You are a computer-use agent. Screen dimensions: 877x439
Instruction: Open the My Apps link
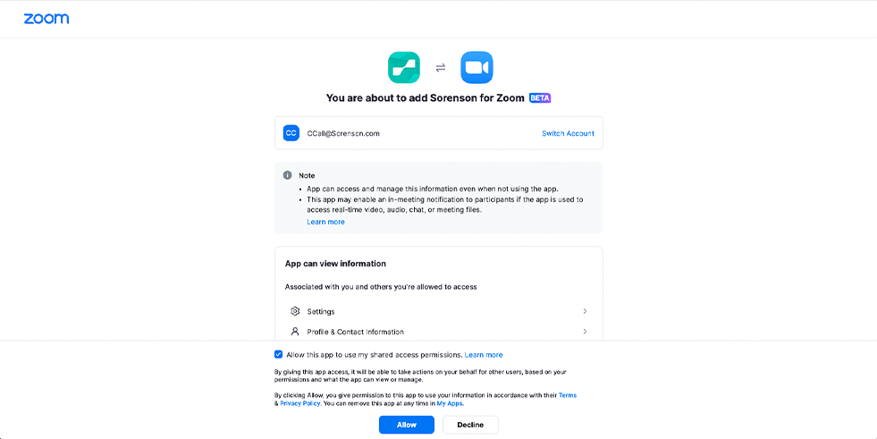[x=450, y=403]
